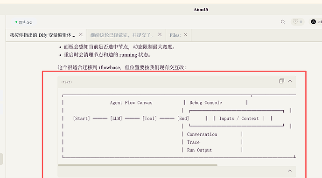Click 'Run Output' line in diagram
Image resolution: width=322 pixels, height=178 pixels.
[x=199, y=150]
